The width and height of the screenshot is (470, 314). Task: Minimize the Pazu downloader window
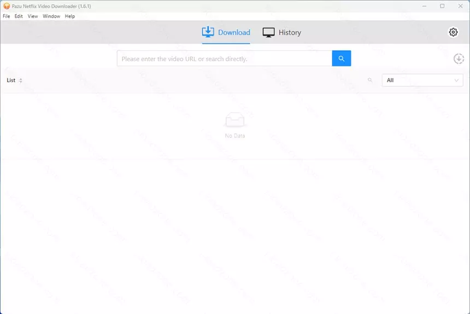(424, 6)
